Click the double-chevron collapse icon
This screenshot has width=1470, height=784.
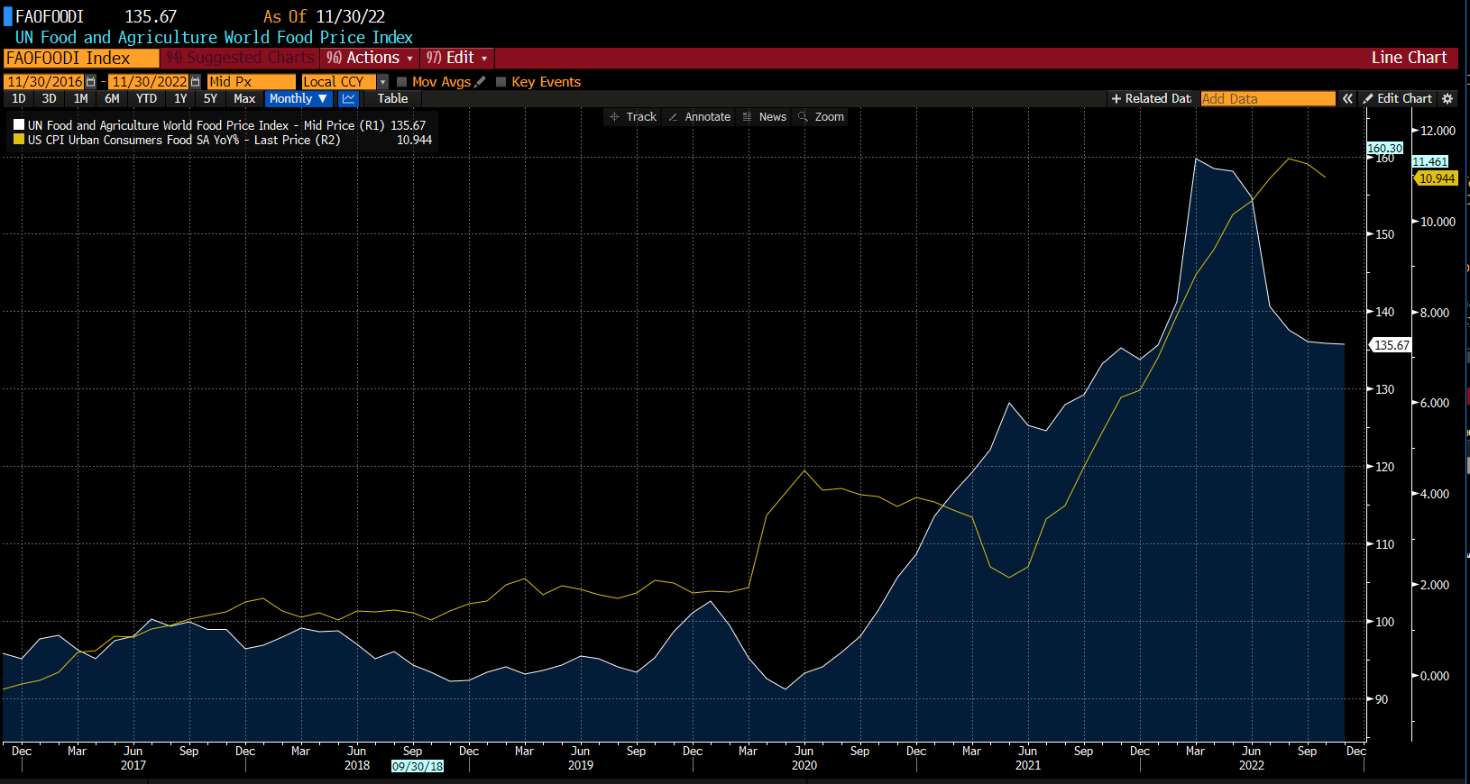(1347, 99)
